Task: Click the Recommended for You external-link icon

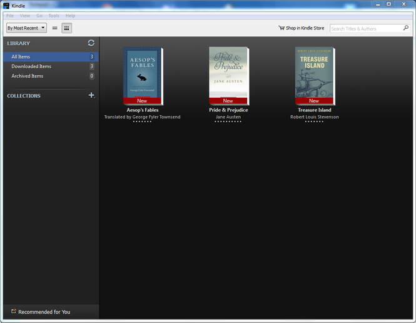Action: point(14,311)
